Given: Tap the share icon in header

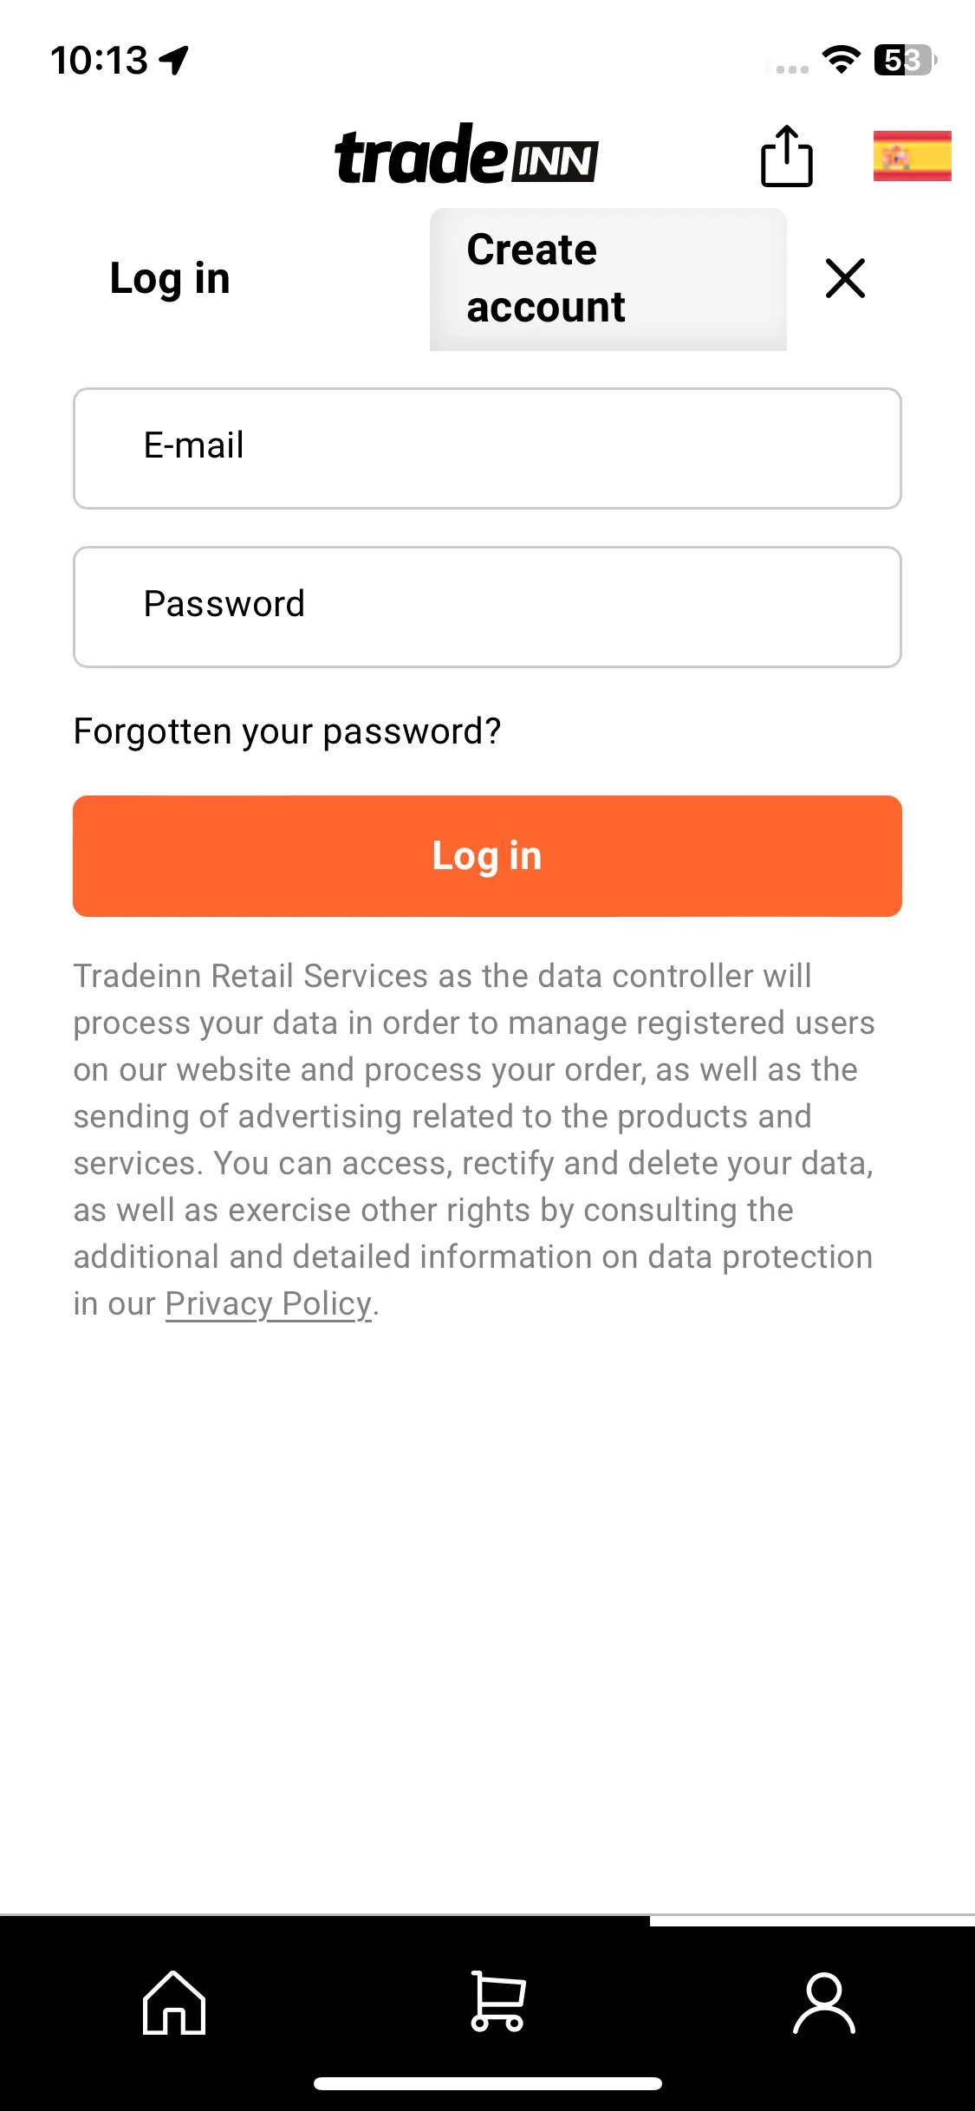Looking at the screenshot, I should [786, 156].
